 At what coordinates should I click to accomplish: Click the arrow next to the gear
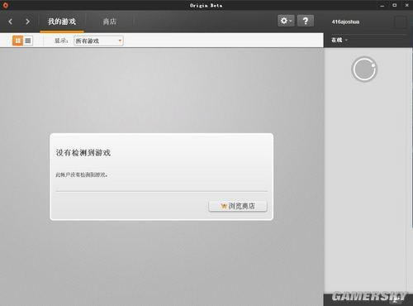291,21
